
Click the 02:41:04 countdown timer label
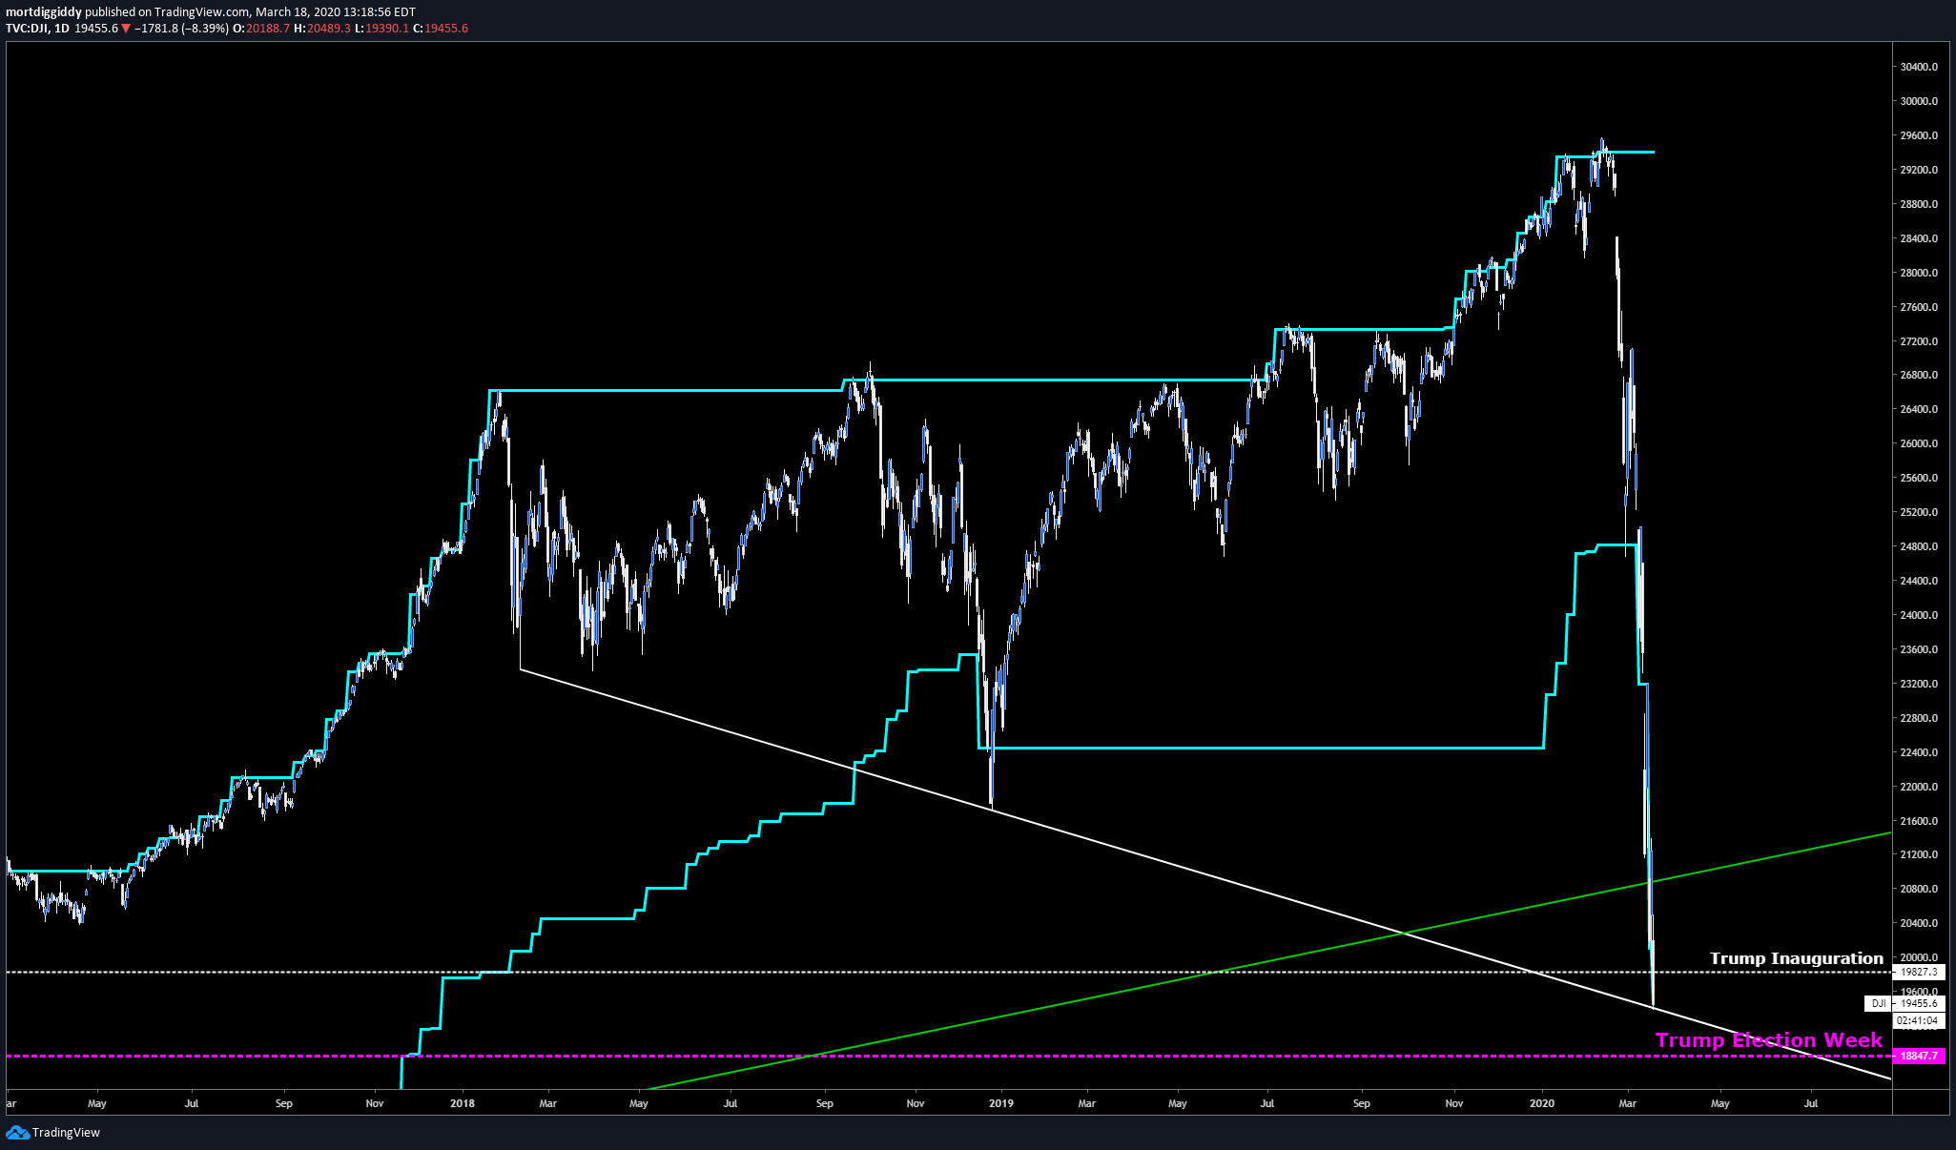coord(1918,1020)
